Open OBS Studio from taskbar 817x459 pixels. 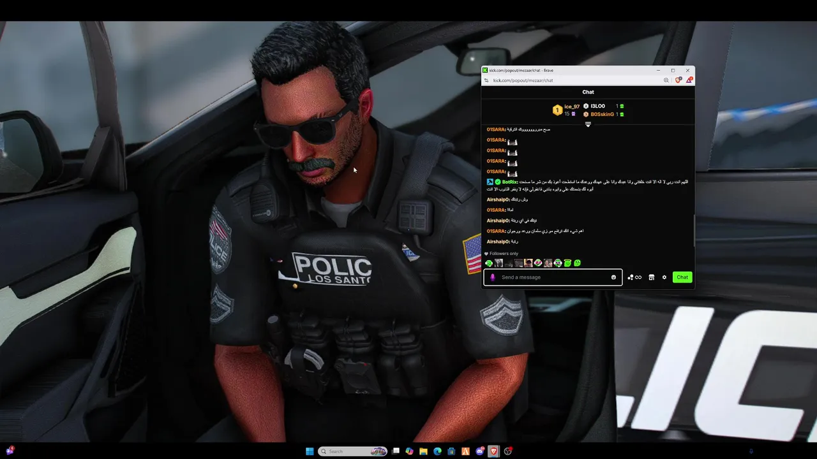click(508, 451)
